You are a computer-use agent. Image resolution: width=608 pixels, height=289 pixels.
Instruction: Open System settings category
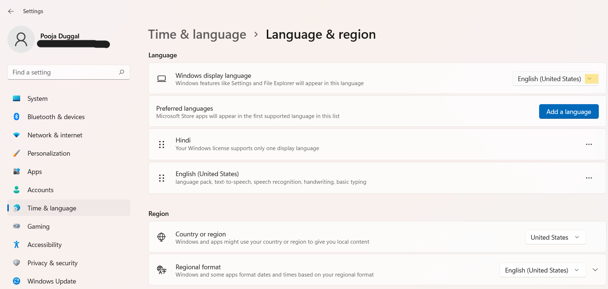click(x=37, y=99)
